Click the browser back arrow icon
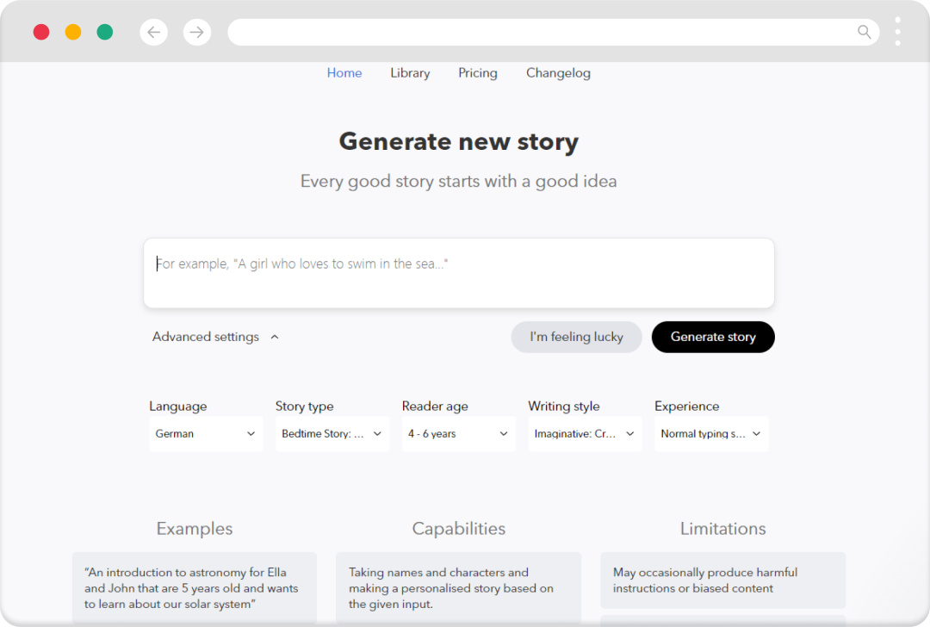This screenshot has width=930, height=627. 153,33
